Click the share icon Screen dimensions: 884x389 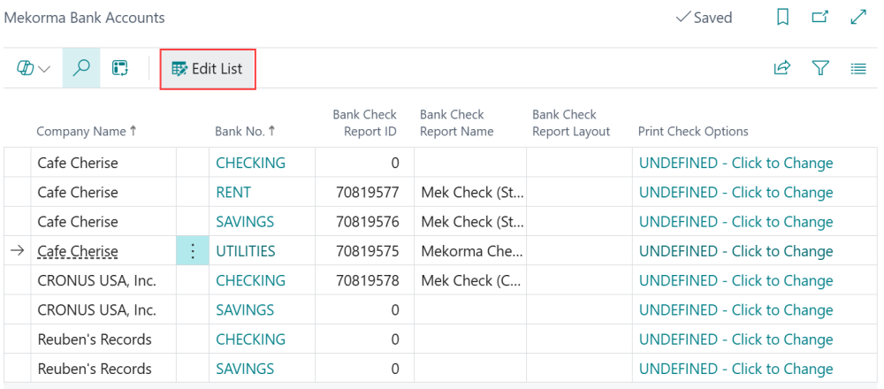point(782,69)
